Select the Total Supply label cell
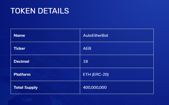This screenshot has height=105, width=169. pos(45,87)
